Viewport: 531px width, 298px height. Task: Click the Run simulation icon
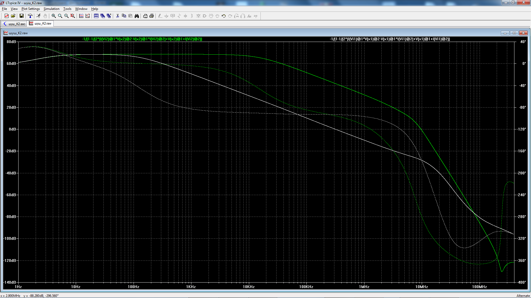(38, 16)
